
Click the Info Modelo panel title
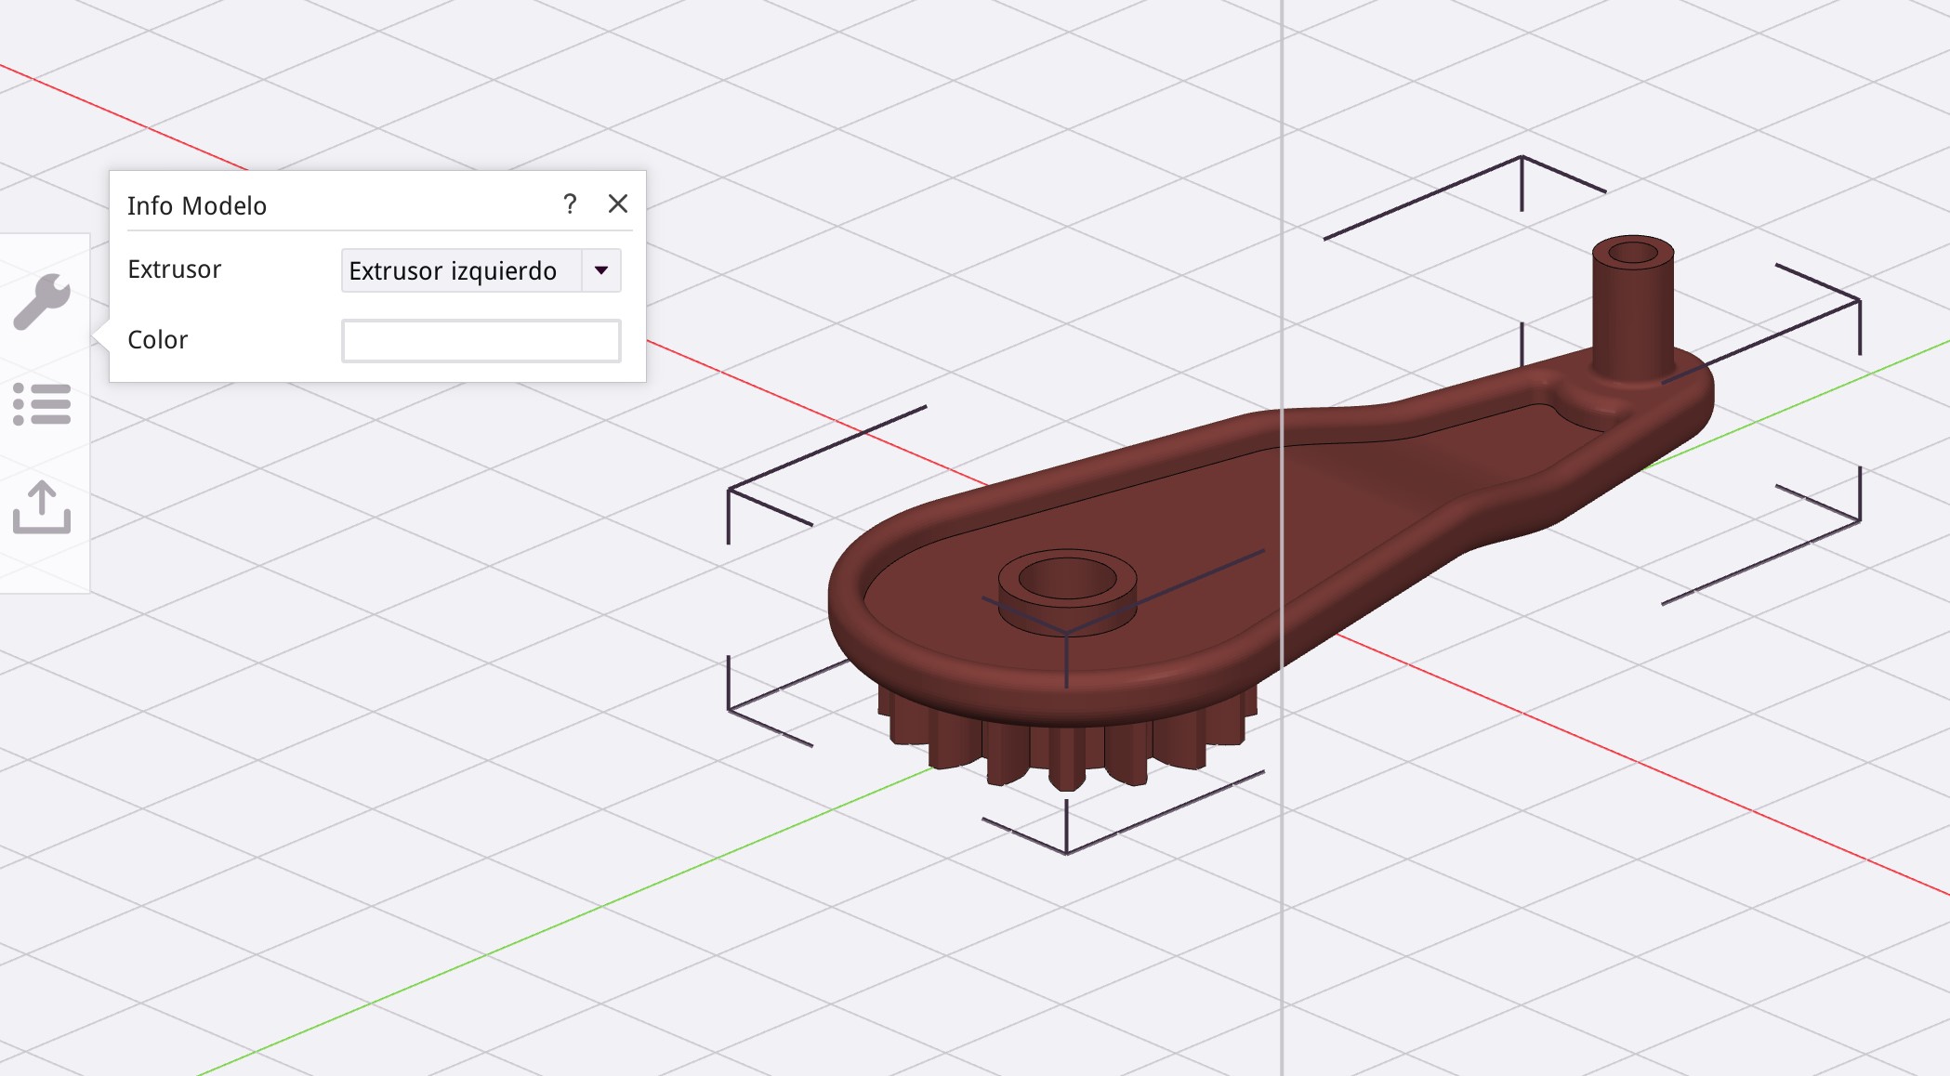[x=197, y=206]
